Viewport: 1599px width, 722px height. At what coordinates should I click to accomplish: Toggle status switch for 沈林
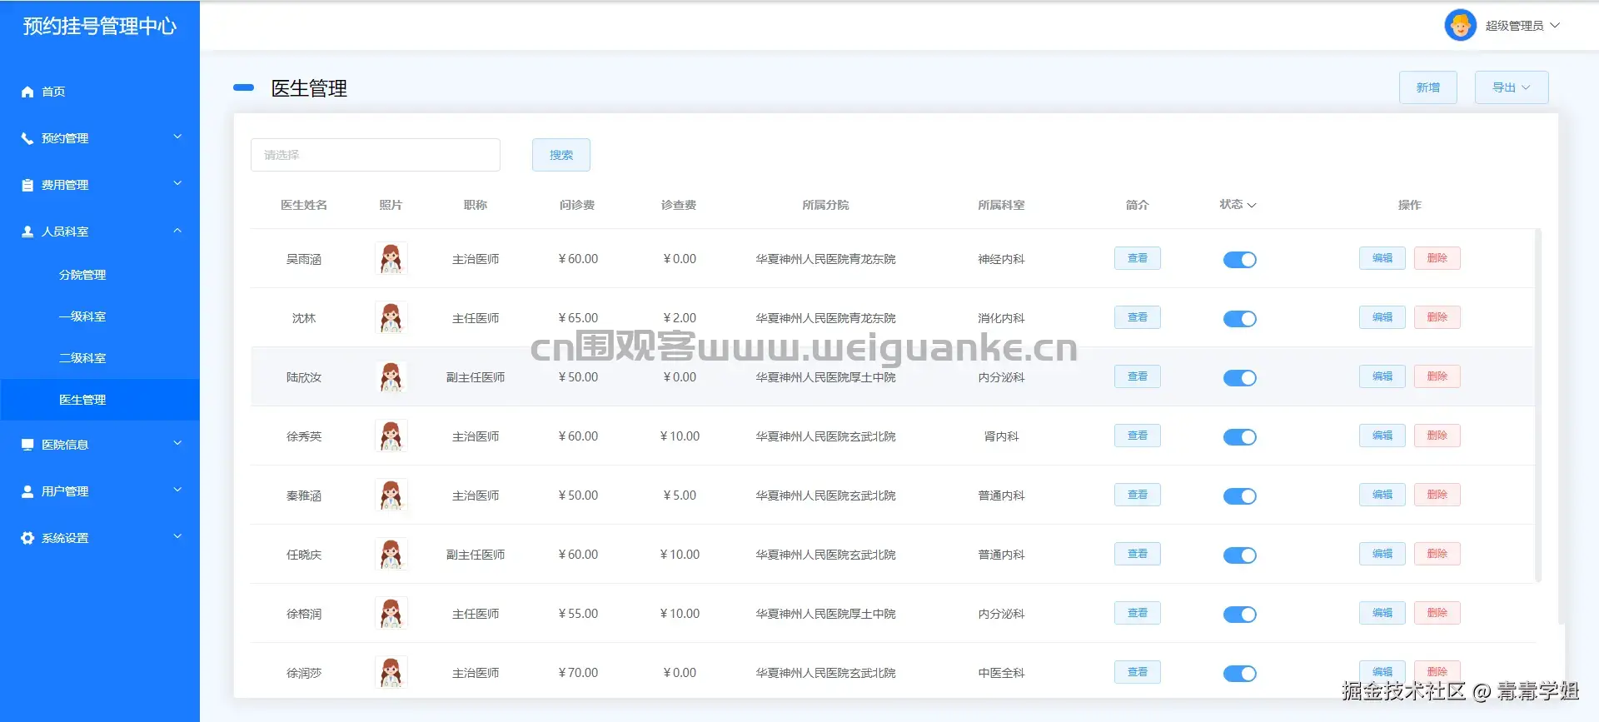tap(1239, 319)
